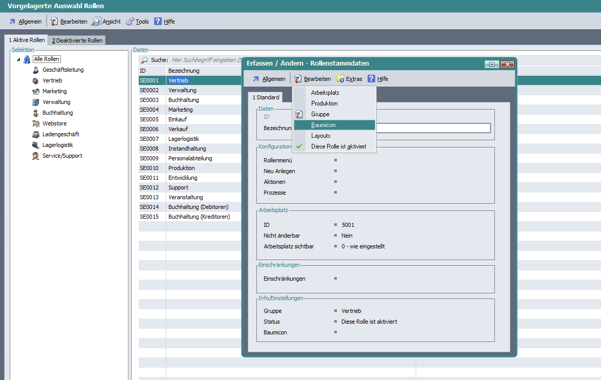
Task: Click the Bezeichnung input field in dialog
Action: click(433, 128)
